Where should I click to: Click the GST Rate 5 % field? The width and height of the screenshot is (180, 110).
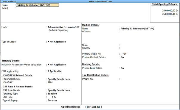click(x=54, y=97)
